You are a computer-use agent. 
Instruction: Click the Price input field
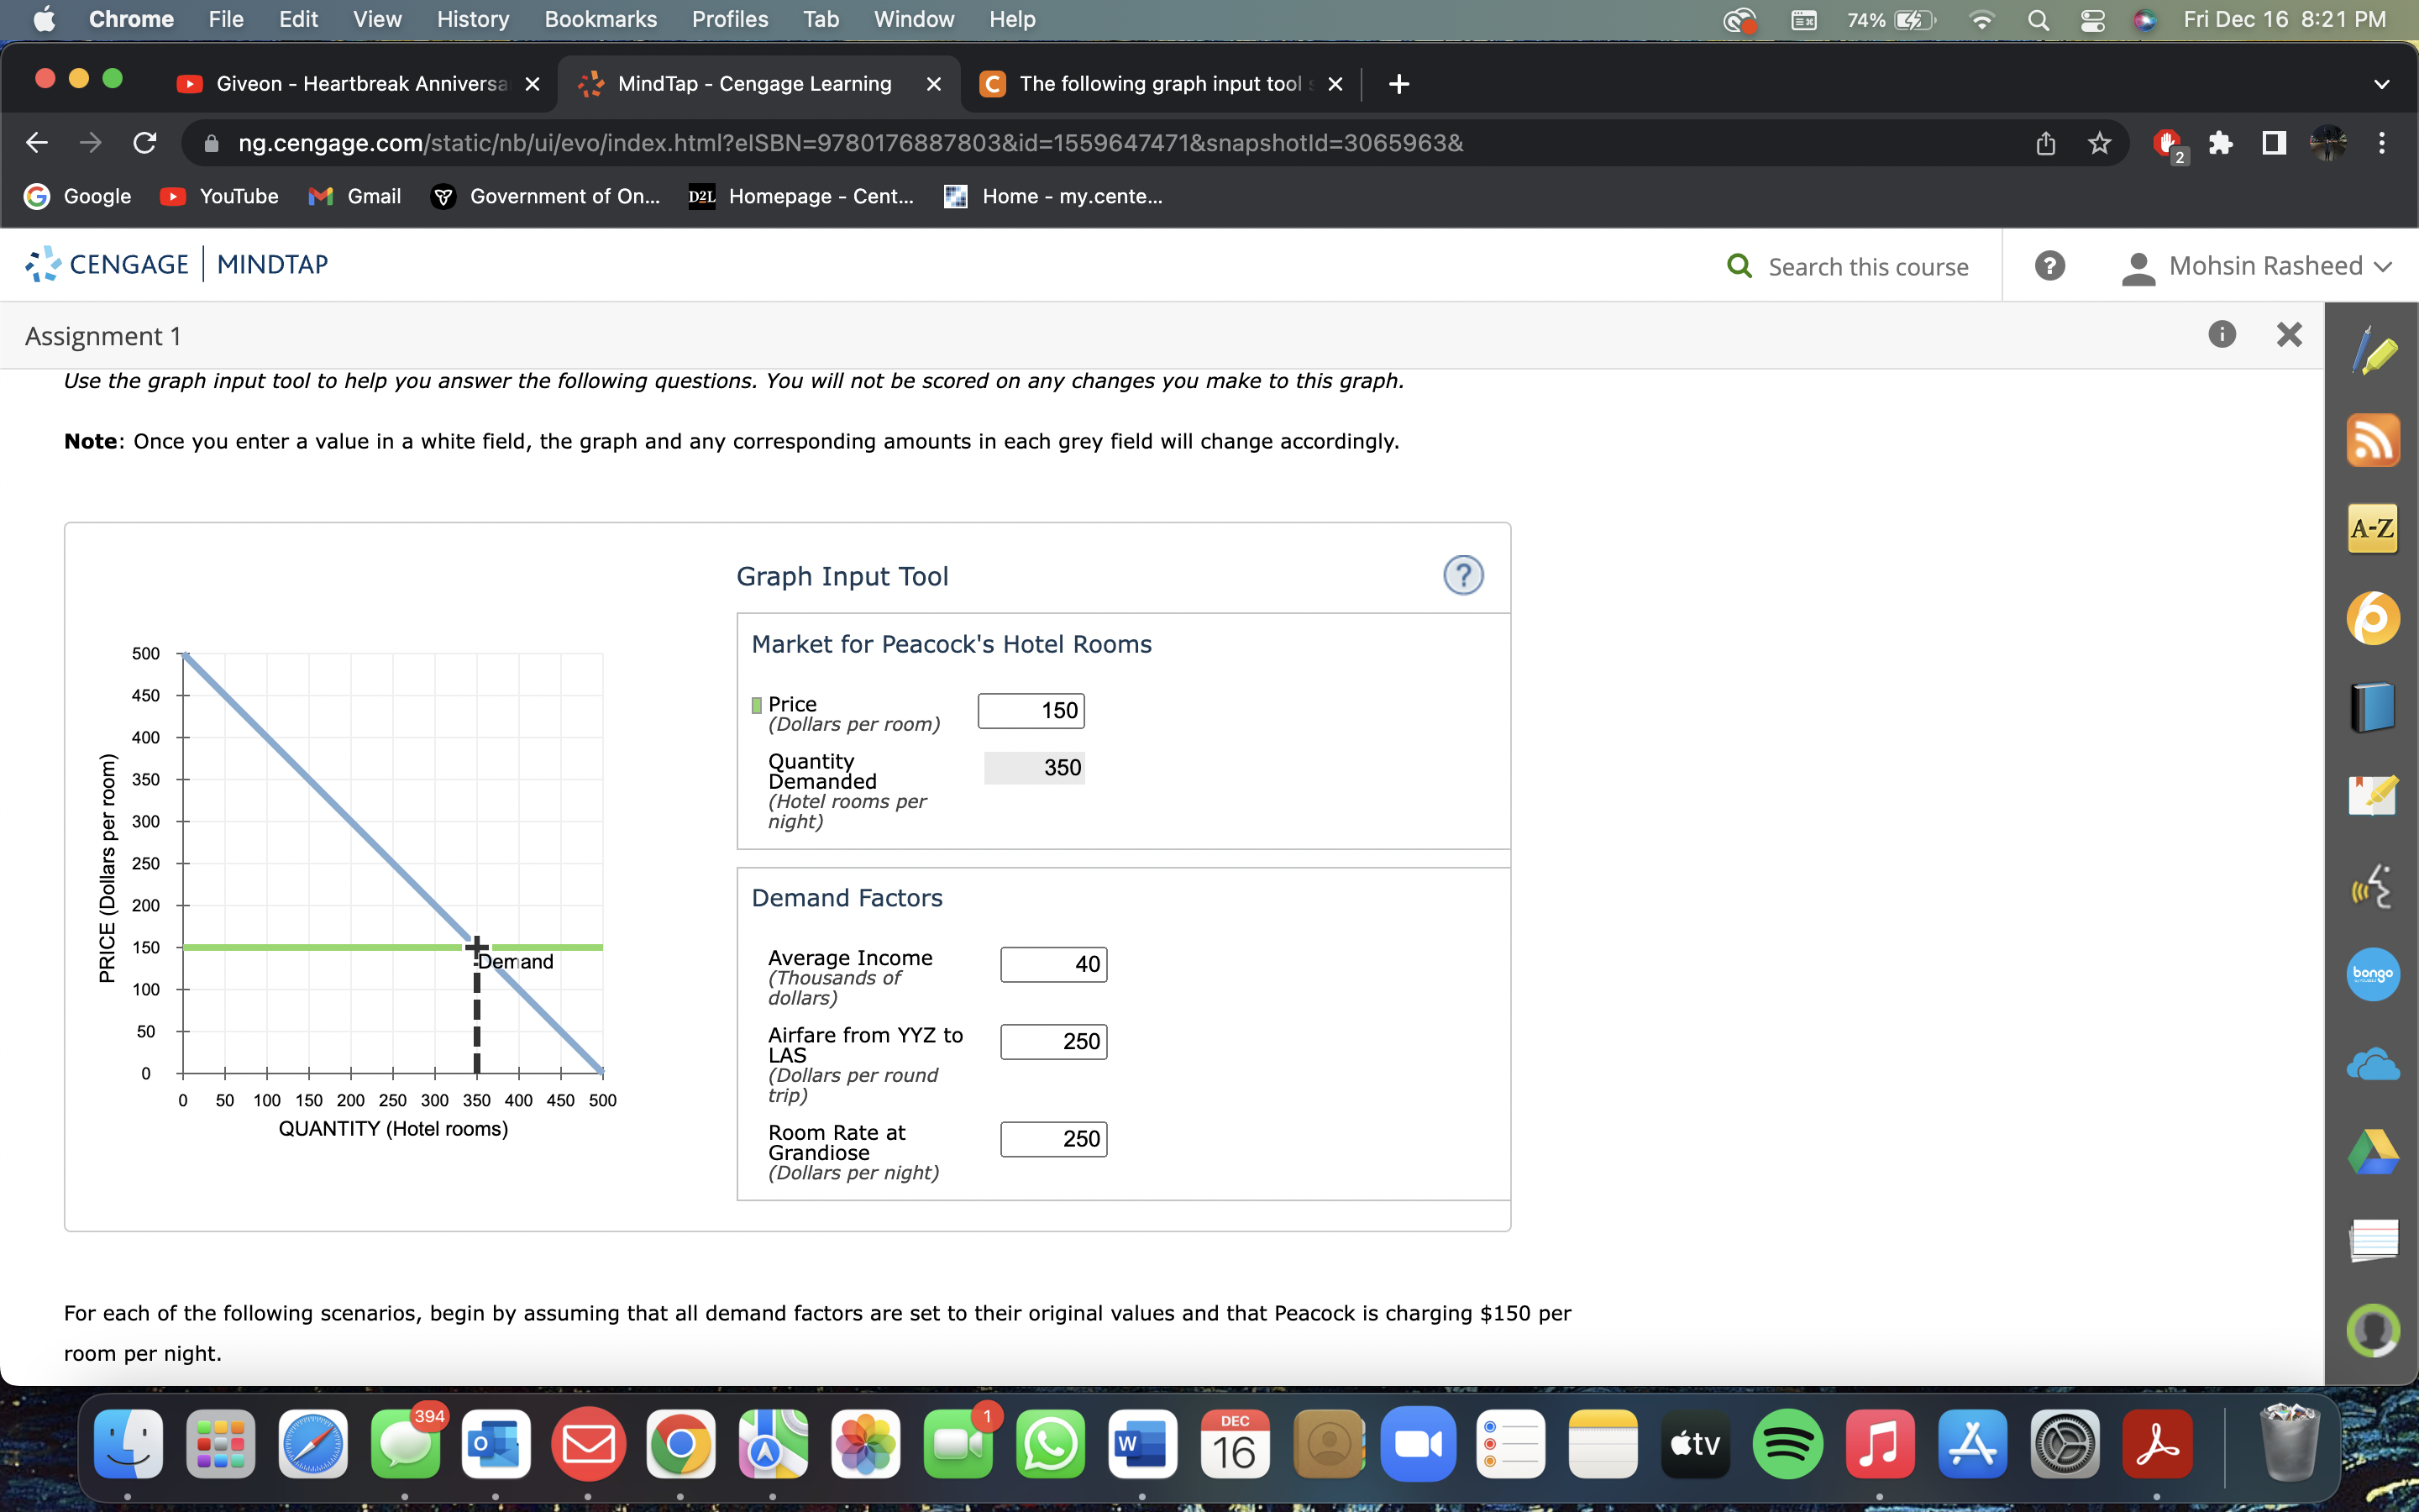tap(1031, 711)
